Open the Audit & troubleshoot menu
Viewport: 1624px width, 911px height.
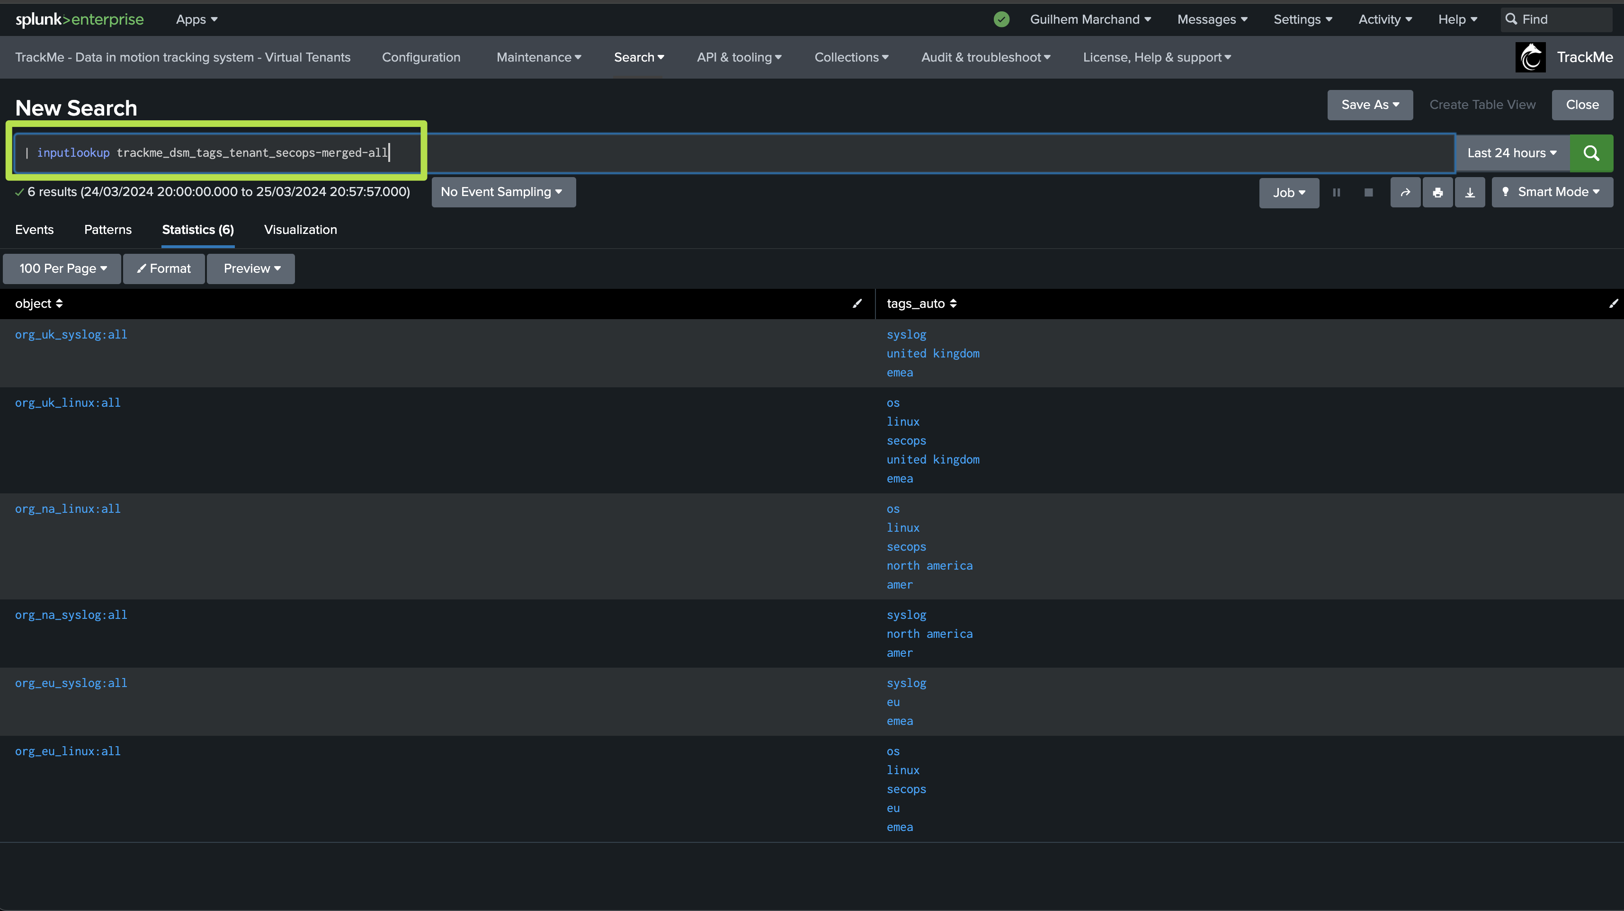[985, 57]
